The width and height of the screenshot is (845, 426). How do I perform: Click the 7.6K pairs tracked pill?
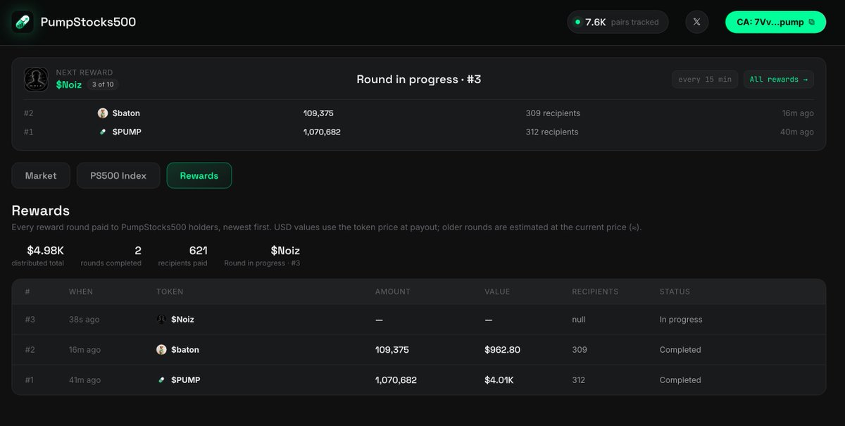point(618,22)
